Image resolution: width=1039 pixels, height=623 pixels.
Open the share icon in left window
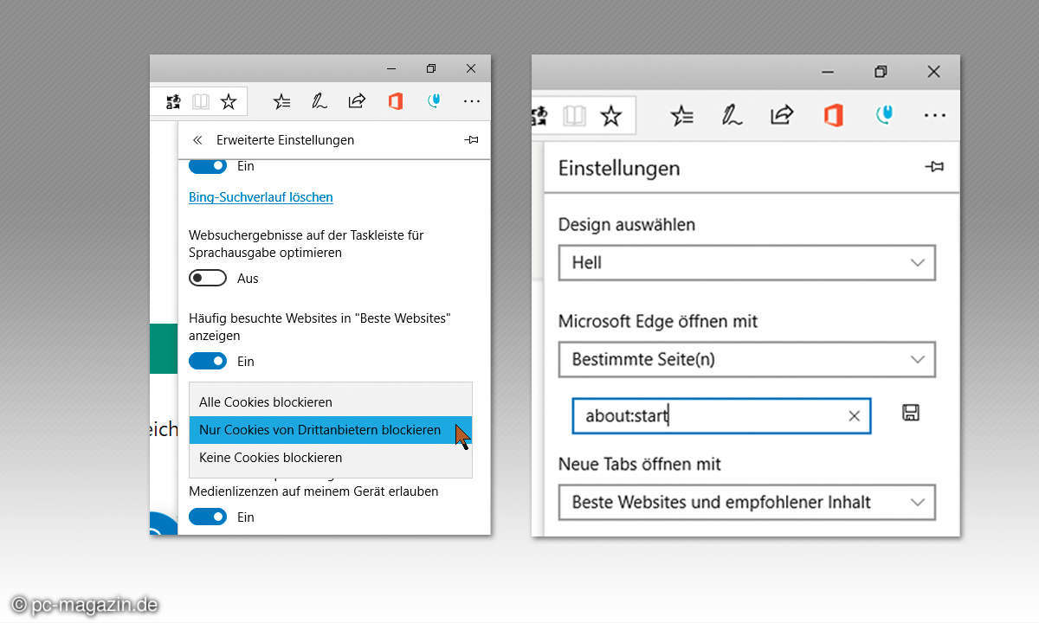(x=357, y=101)
